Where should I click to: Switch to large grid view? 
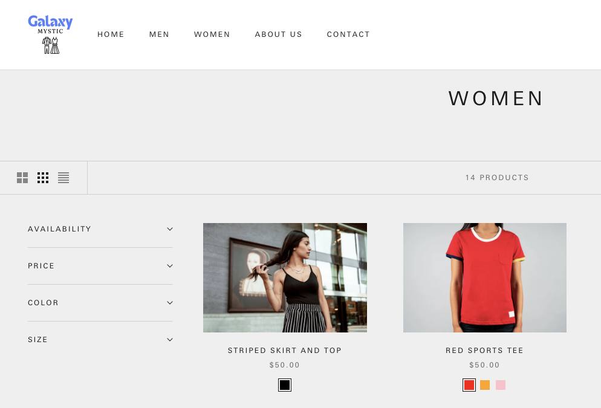(x=22, y=178)
